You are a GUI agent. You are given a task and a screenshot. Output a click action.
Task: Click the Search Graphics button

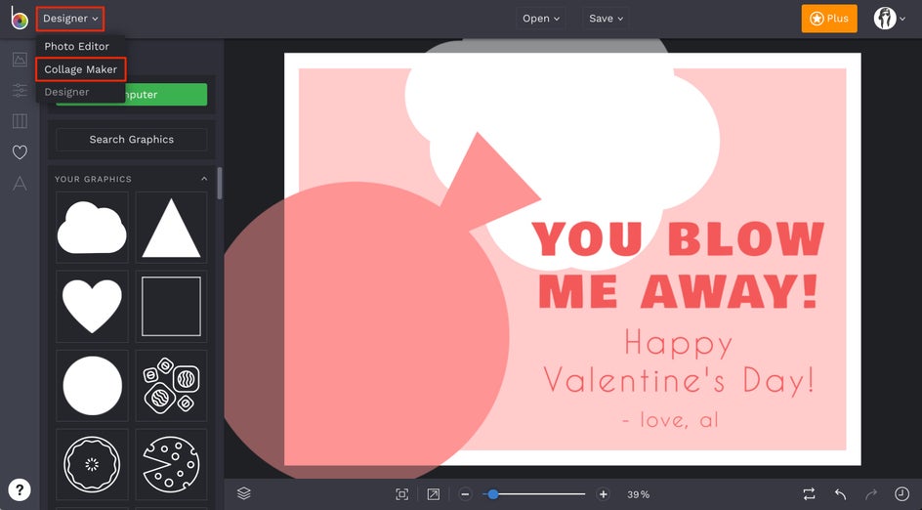[132, 140]
